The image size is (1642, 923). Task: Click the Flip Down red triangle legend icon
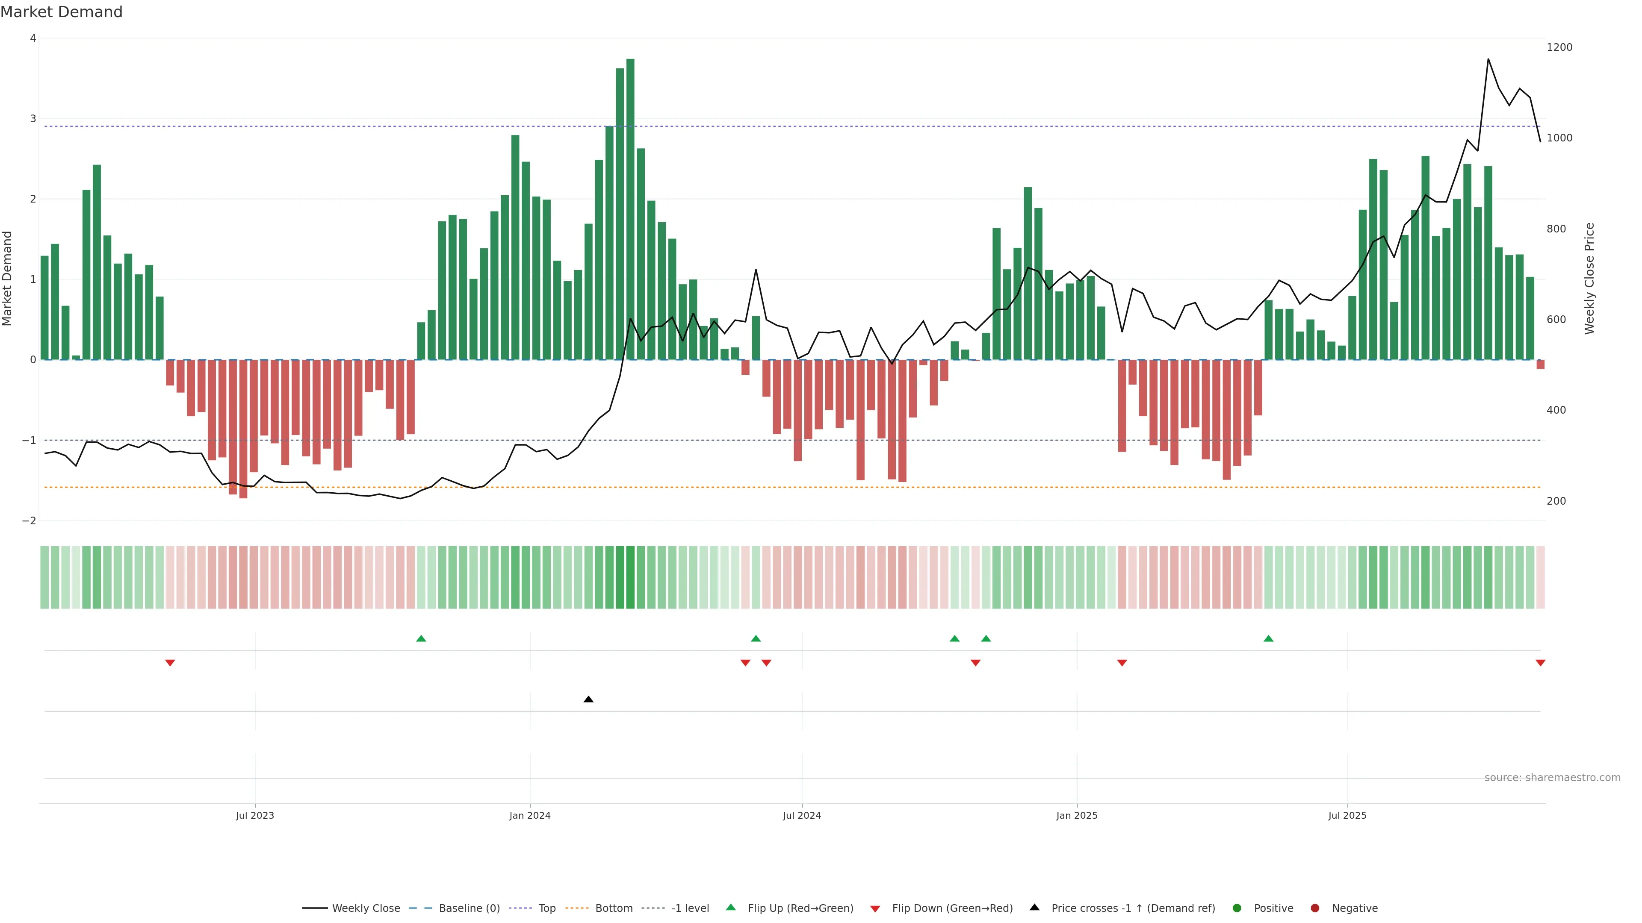pos(875,909)
